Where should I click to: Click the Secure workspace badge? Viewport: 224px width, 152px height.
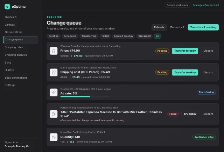[177, 5]
